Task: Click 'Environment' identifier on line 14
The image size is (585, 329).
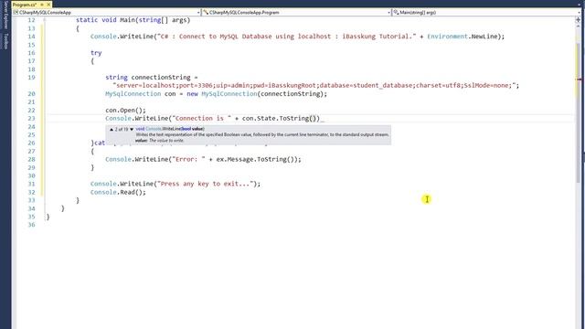Action: 447,37
